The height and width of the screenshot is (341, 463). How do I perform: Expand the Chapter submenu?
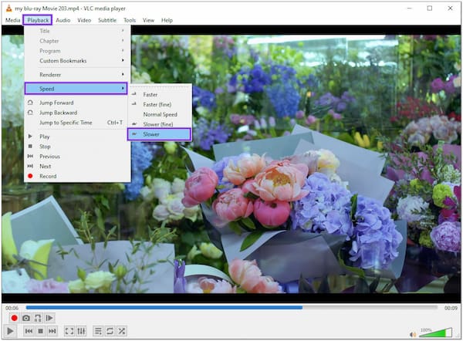[77, 41]
